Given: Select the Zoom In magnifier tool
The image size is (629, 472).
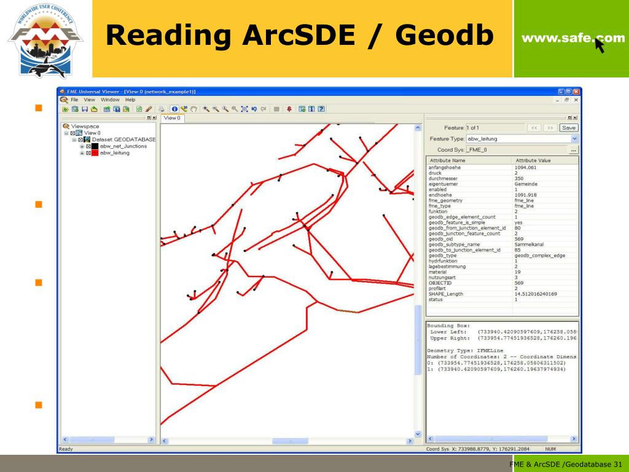Looking at the screenshot, I should [x=206, y=109].
